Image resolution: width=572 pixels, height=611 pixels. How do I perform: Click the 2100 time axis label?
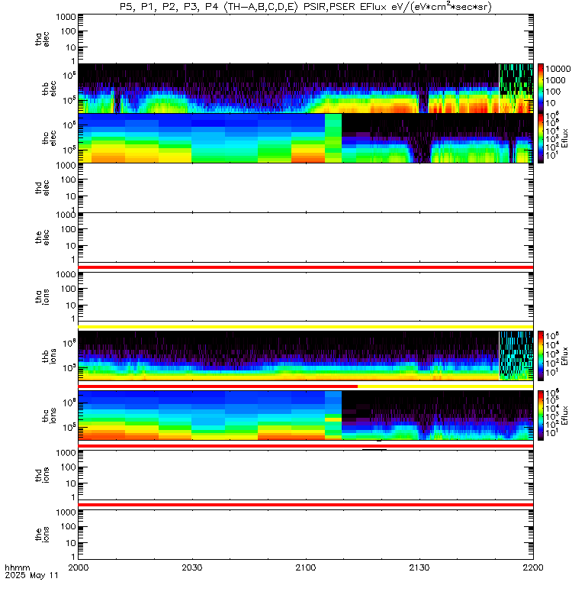[306, 567]
